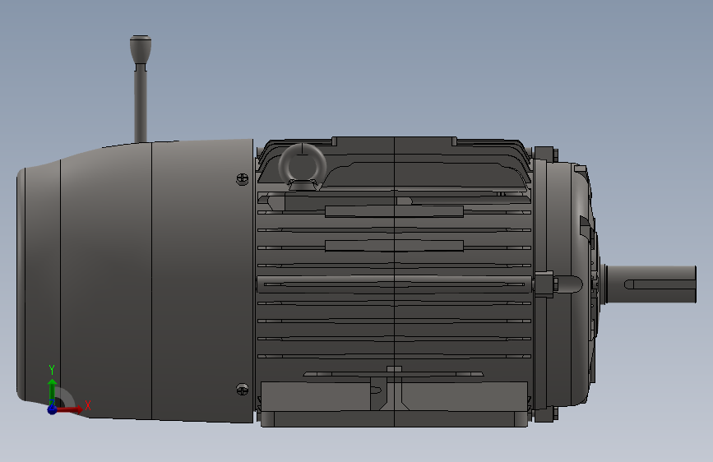Click the green Y axis arrow of triad
The image size is (713, 462).
click(53, 390)
